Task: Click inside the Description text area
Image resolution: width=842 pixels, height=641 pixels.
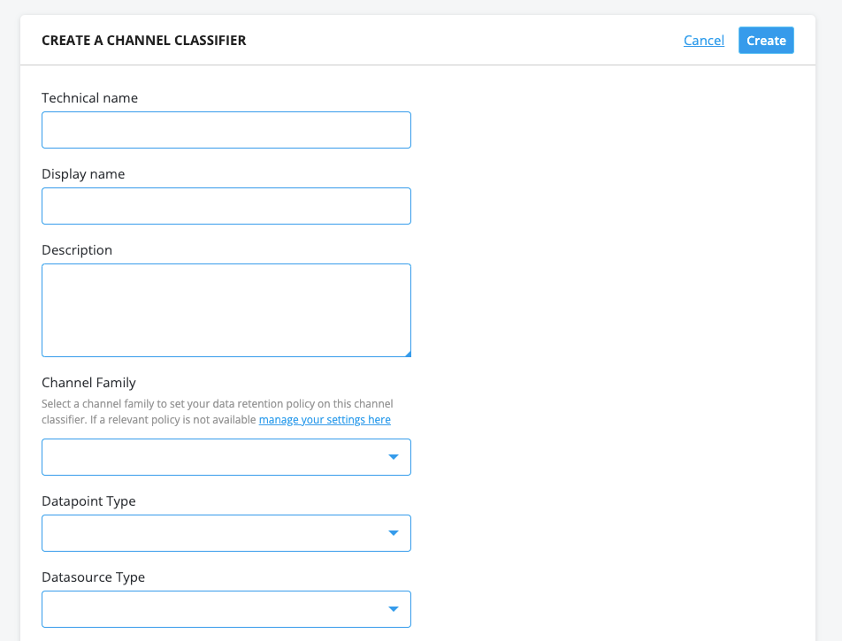Action: [226, 309]
